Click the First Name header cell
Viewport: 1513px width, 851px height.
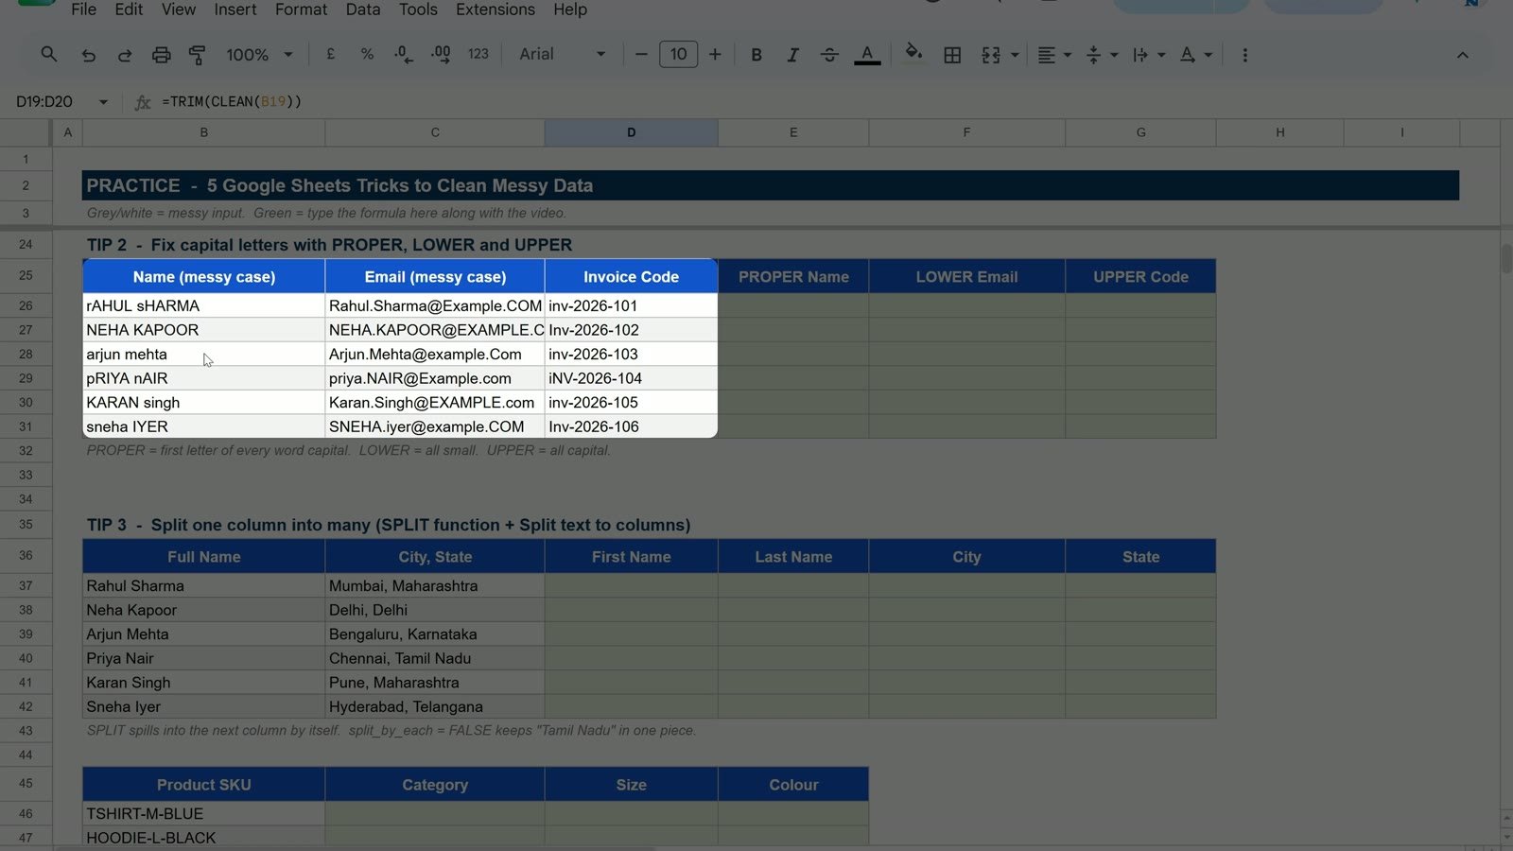point(631,557)
